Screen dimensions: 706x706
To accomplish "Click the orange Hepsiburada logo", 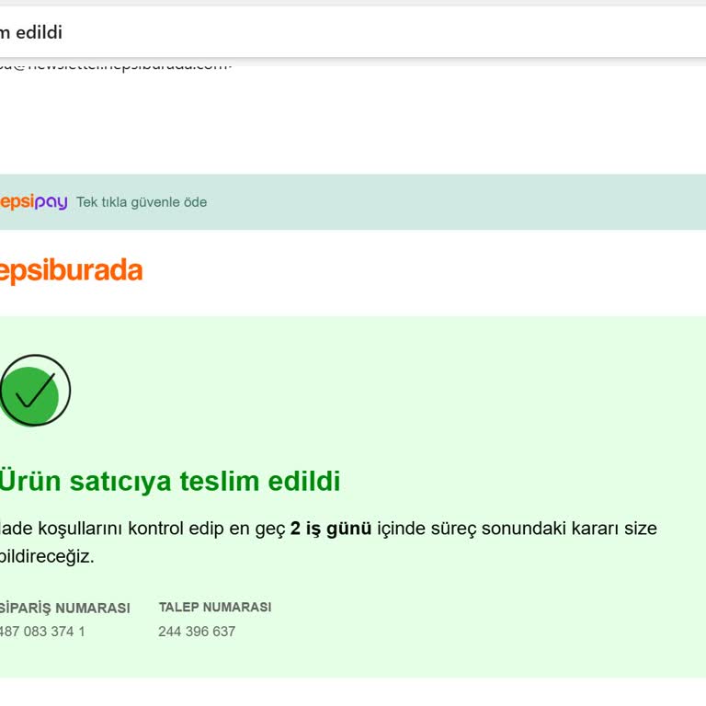I will click(71, 270).
